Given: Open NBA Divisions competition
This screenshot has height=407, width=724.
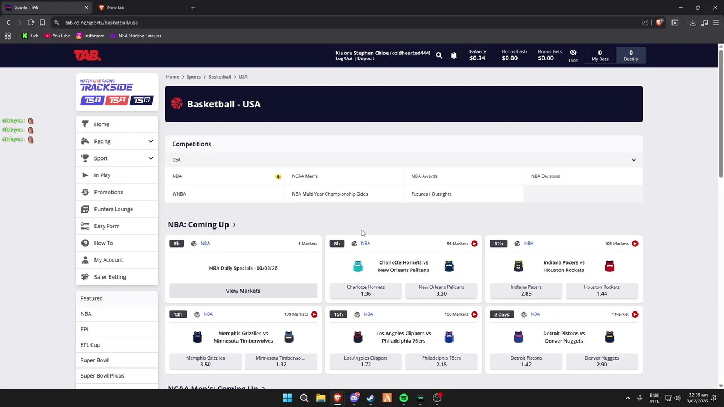Looking at the screenshot, I should tap(584, 176).
